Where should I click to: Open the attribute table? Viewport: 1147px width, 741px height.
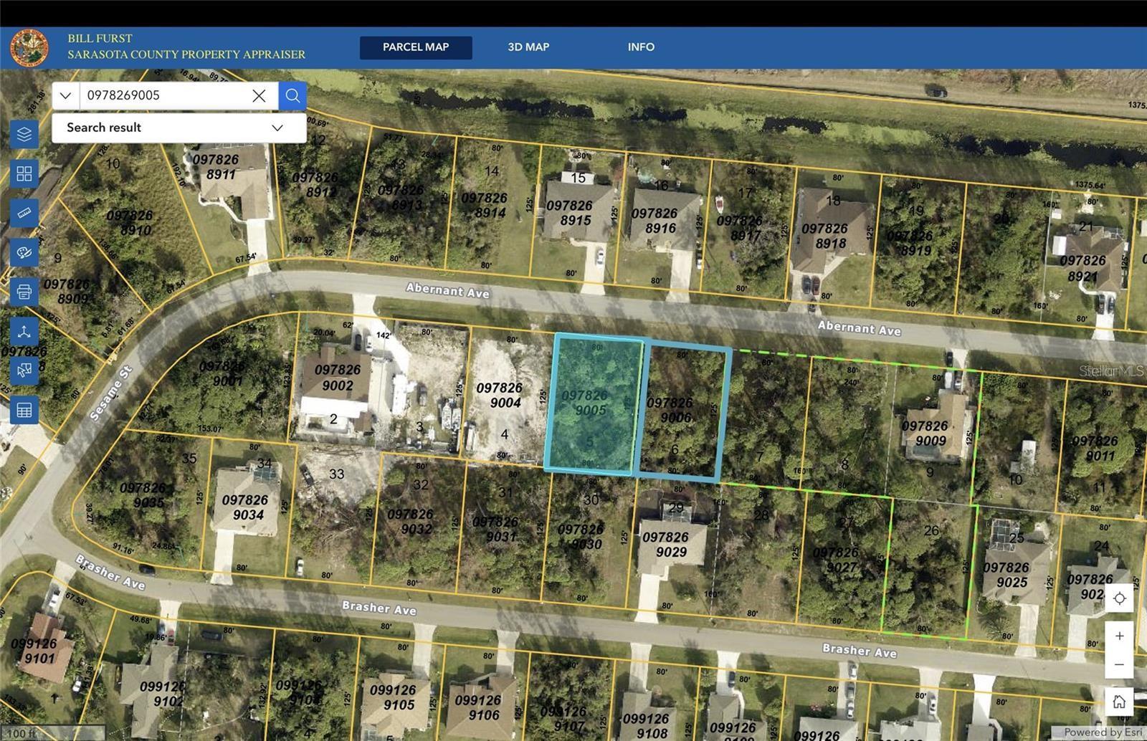(x=24, y=409)
